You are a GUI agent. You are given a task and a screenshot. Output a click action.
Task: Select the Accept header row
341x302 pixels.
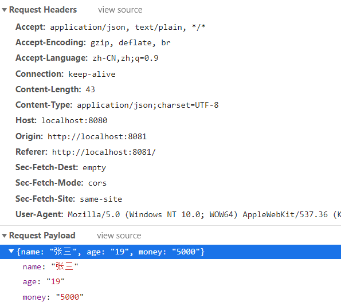point(111,27)
